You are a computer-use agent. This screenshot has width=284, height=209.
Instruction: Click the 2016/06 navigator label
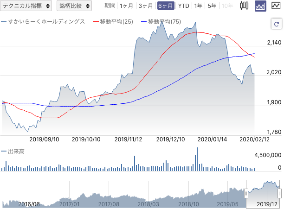tap(29, 204)
